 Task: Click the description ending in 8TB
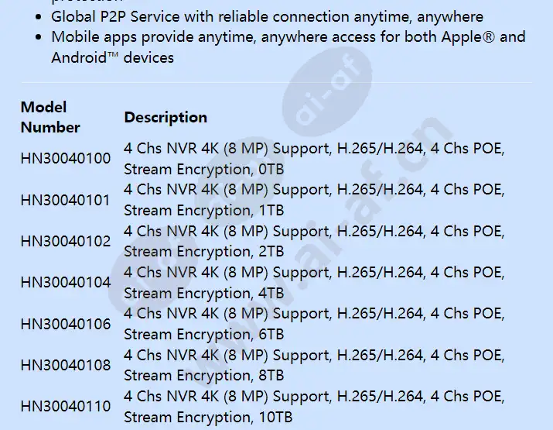tap(314, 365)
